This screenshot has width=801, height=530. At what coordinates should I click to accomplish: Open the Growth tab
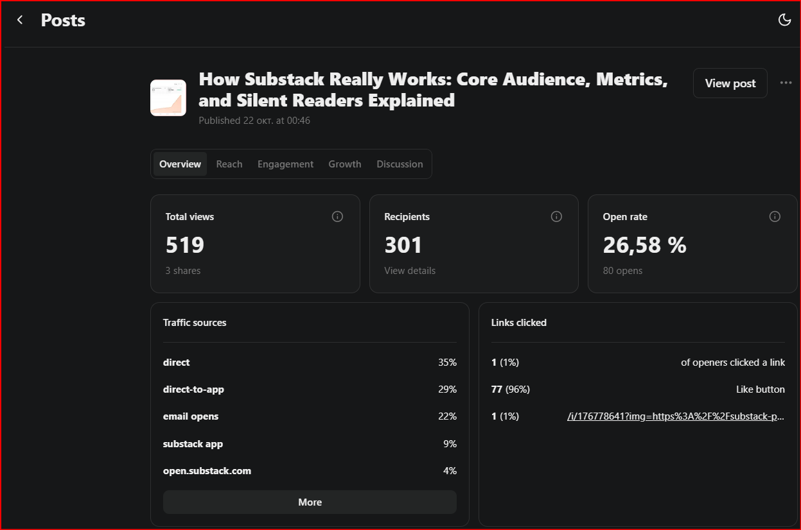pyautogui.click(x=345, y=164)
